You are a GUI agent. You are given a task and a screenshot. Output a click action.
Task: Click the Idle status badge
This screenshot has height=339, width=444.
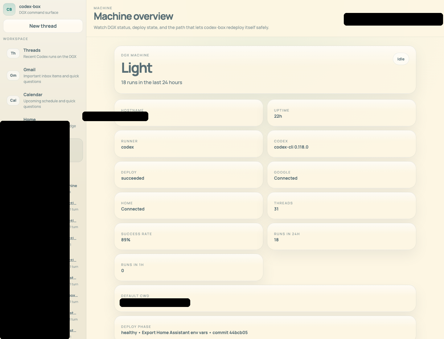401,59
